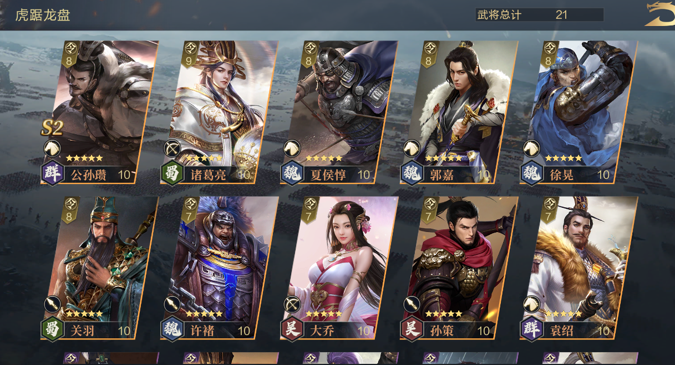Click the archer bow icon on 诸葛亮 card
The image size is (675, 365).
point(172,147)
